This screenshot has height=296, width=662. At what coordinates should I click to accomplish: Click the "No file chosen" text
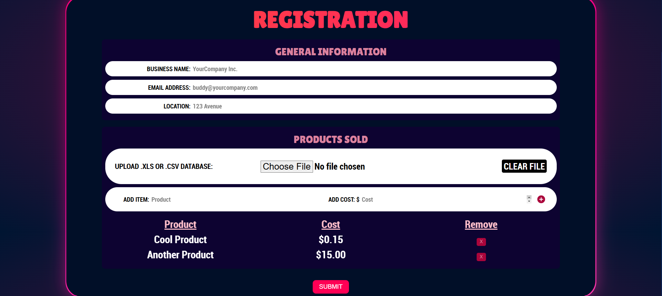(x=340, y=166)
